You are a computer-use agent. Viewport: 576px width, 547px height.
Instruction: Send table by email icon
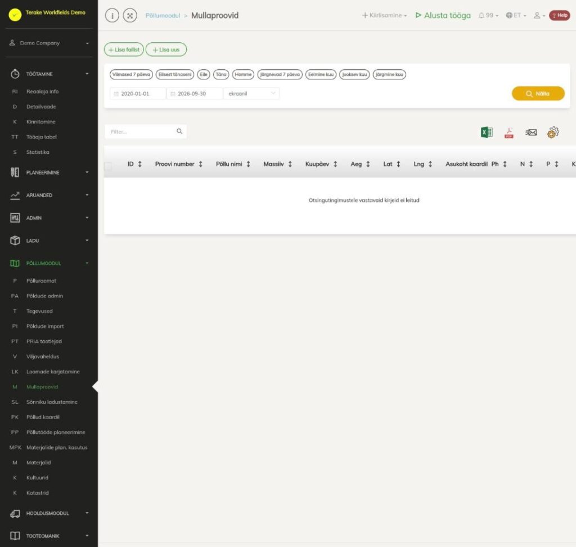point(531,132)
